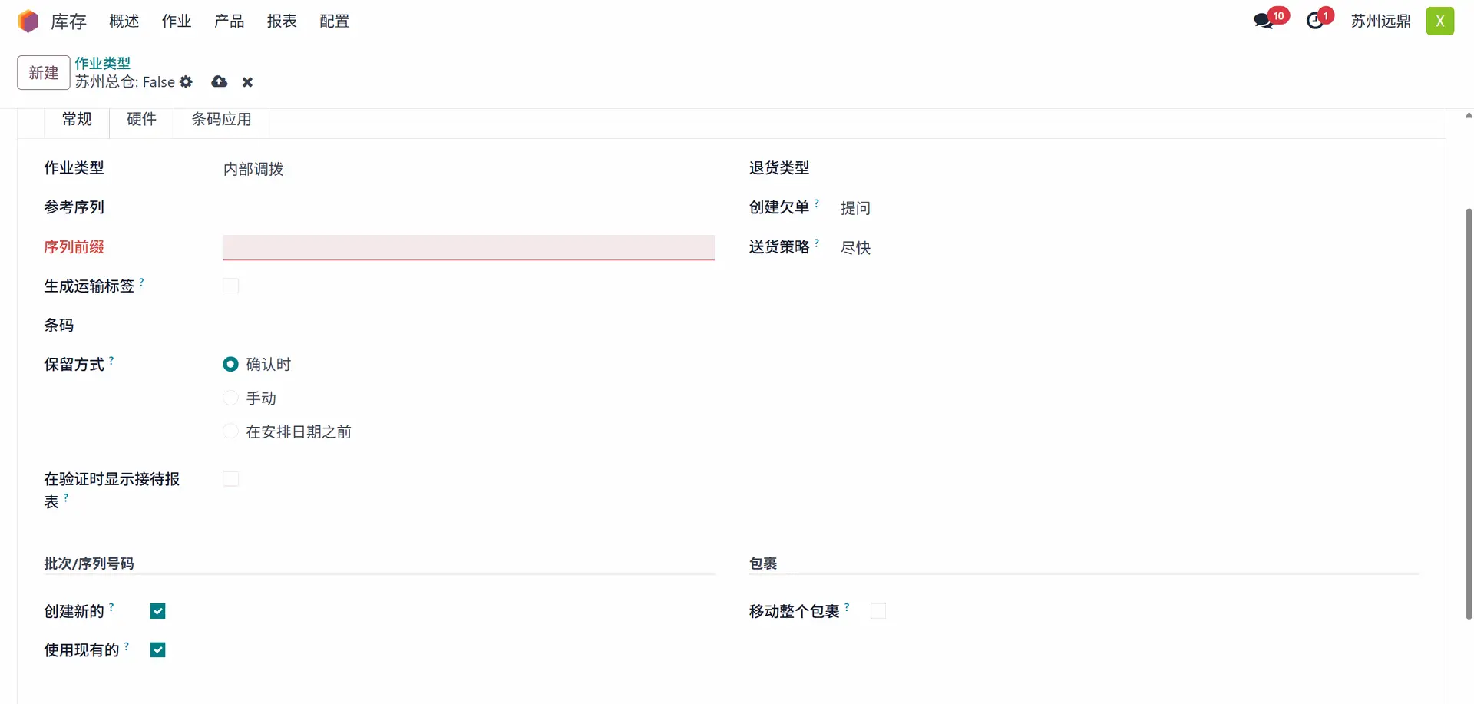Click the Odoo inventory app logo
The image size is (1474, 704).
[x=28, y=21]
